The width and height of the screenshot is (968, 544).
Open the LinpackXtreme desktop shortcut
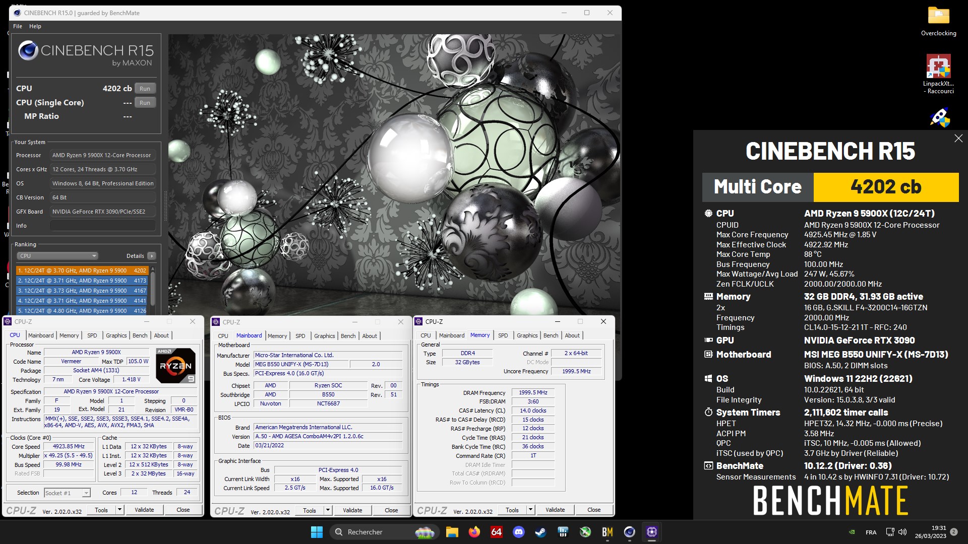click(938, 74)
